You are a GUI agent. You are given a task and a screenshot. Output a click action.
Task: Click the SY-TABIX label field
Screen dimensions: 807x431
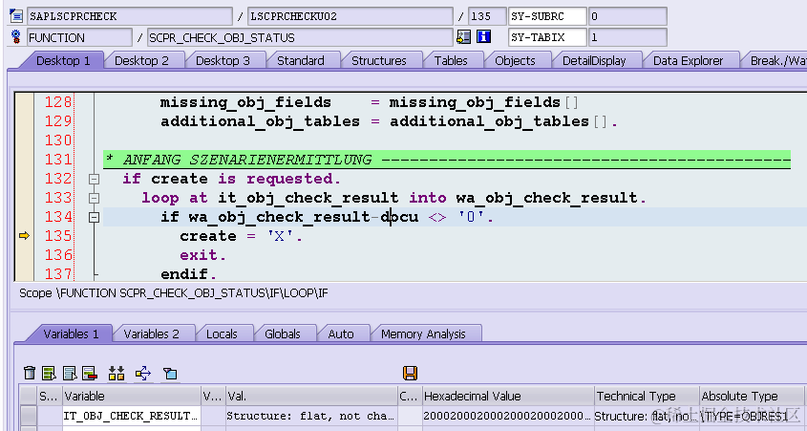[547, 37]
